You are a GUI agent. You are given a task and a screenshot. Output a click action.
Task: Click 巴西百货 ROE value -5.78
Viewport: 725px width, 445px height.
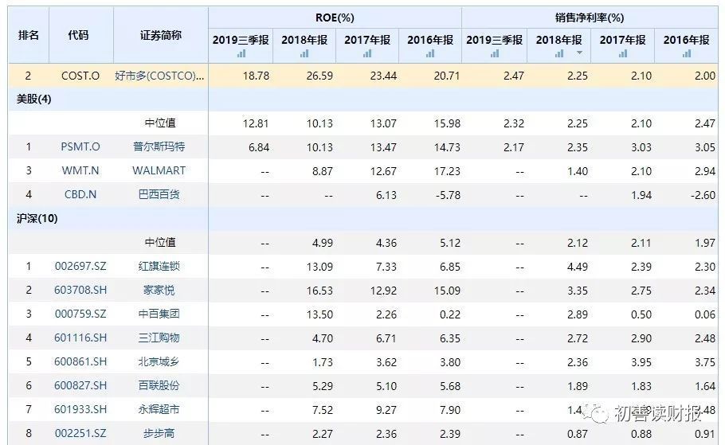coord(448,195)
